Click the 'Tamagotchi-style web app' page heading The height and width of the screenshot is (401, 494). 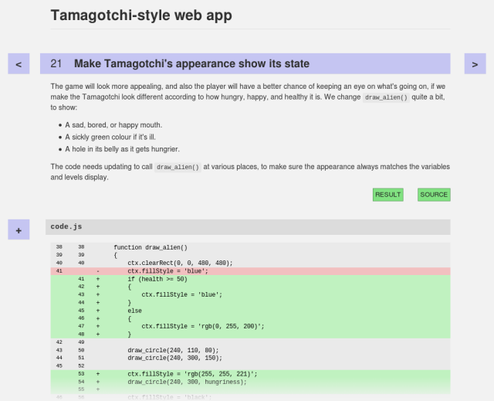point(141,15)
